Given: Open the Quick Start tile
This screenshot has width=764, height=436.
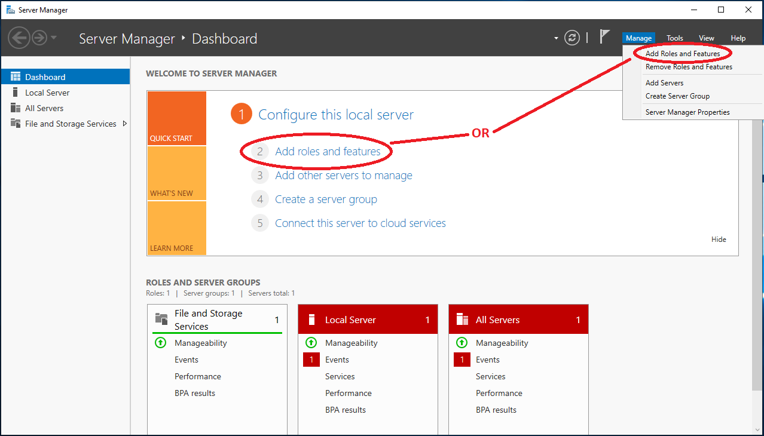Looking at the screenshot, I should pyautogui.click(x=176, y=118).
